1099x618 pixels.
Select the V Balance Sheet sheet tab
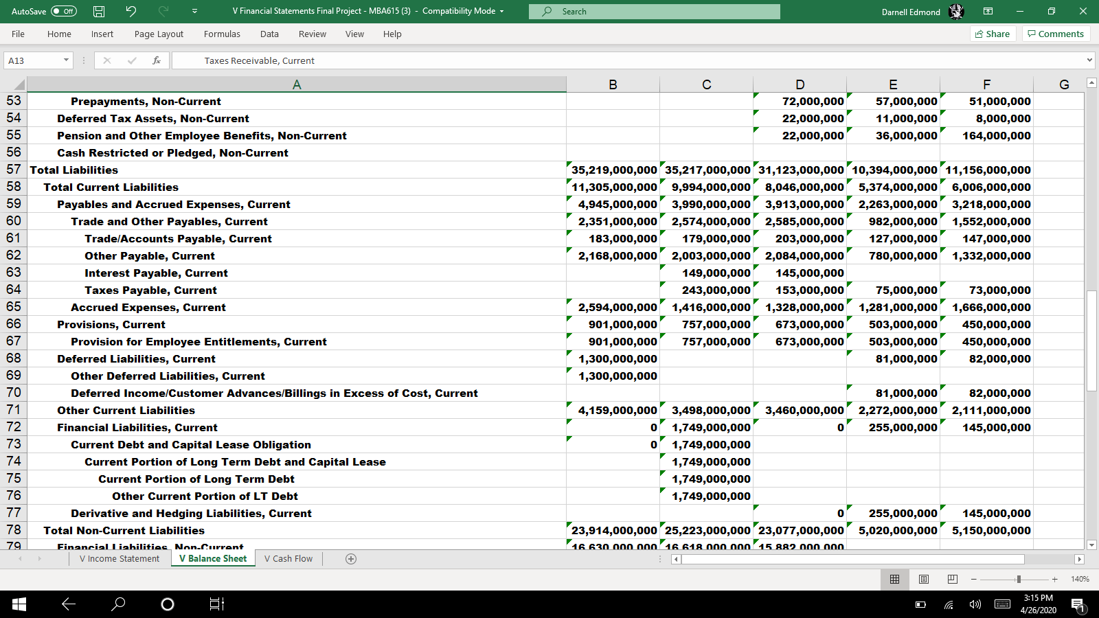tap(213, 558)
